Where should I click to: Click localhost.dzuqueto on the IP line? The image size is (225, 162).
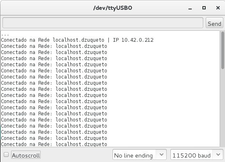pyautogui.click(x=78, y=40)
